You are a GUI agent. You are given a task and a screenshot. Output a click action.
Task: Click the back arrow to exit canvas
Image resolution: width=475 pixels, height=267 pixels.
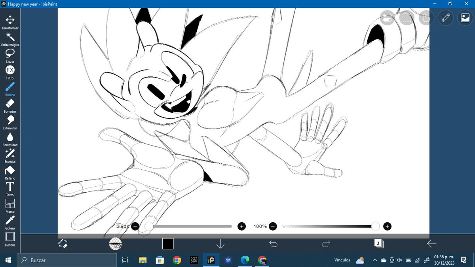tap(431, 244)
